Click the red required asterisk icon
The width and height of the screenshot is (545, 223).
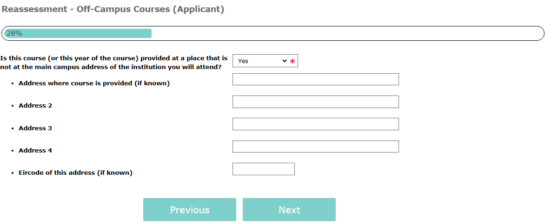pyautogui.click(x=292, y=61)
